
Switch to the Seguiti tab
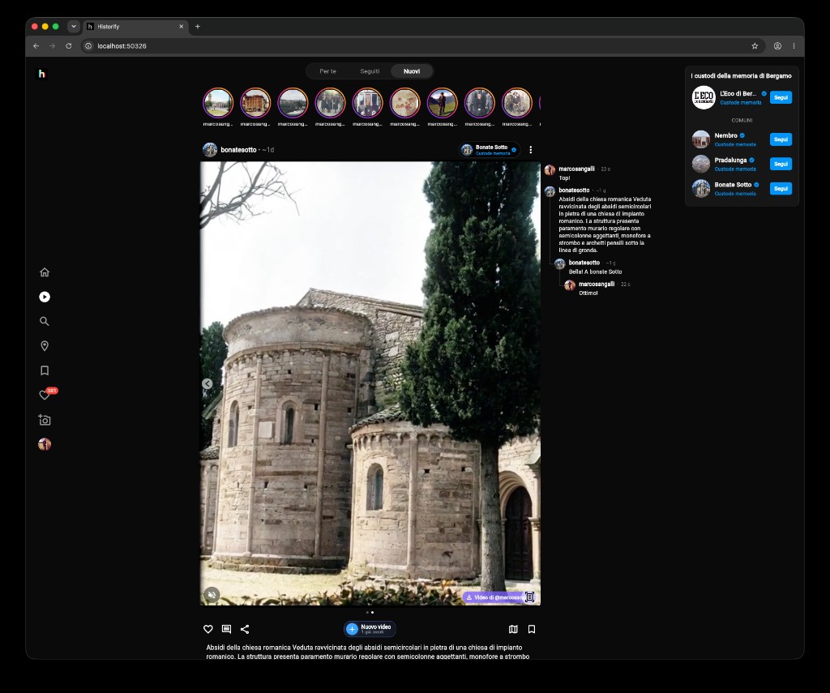[x=370, y=71]
